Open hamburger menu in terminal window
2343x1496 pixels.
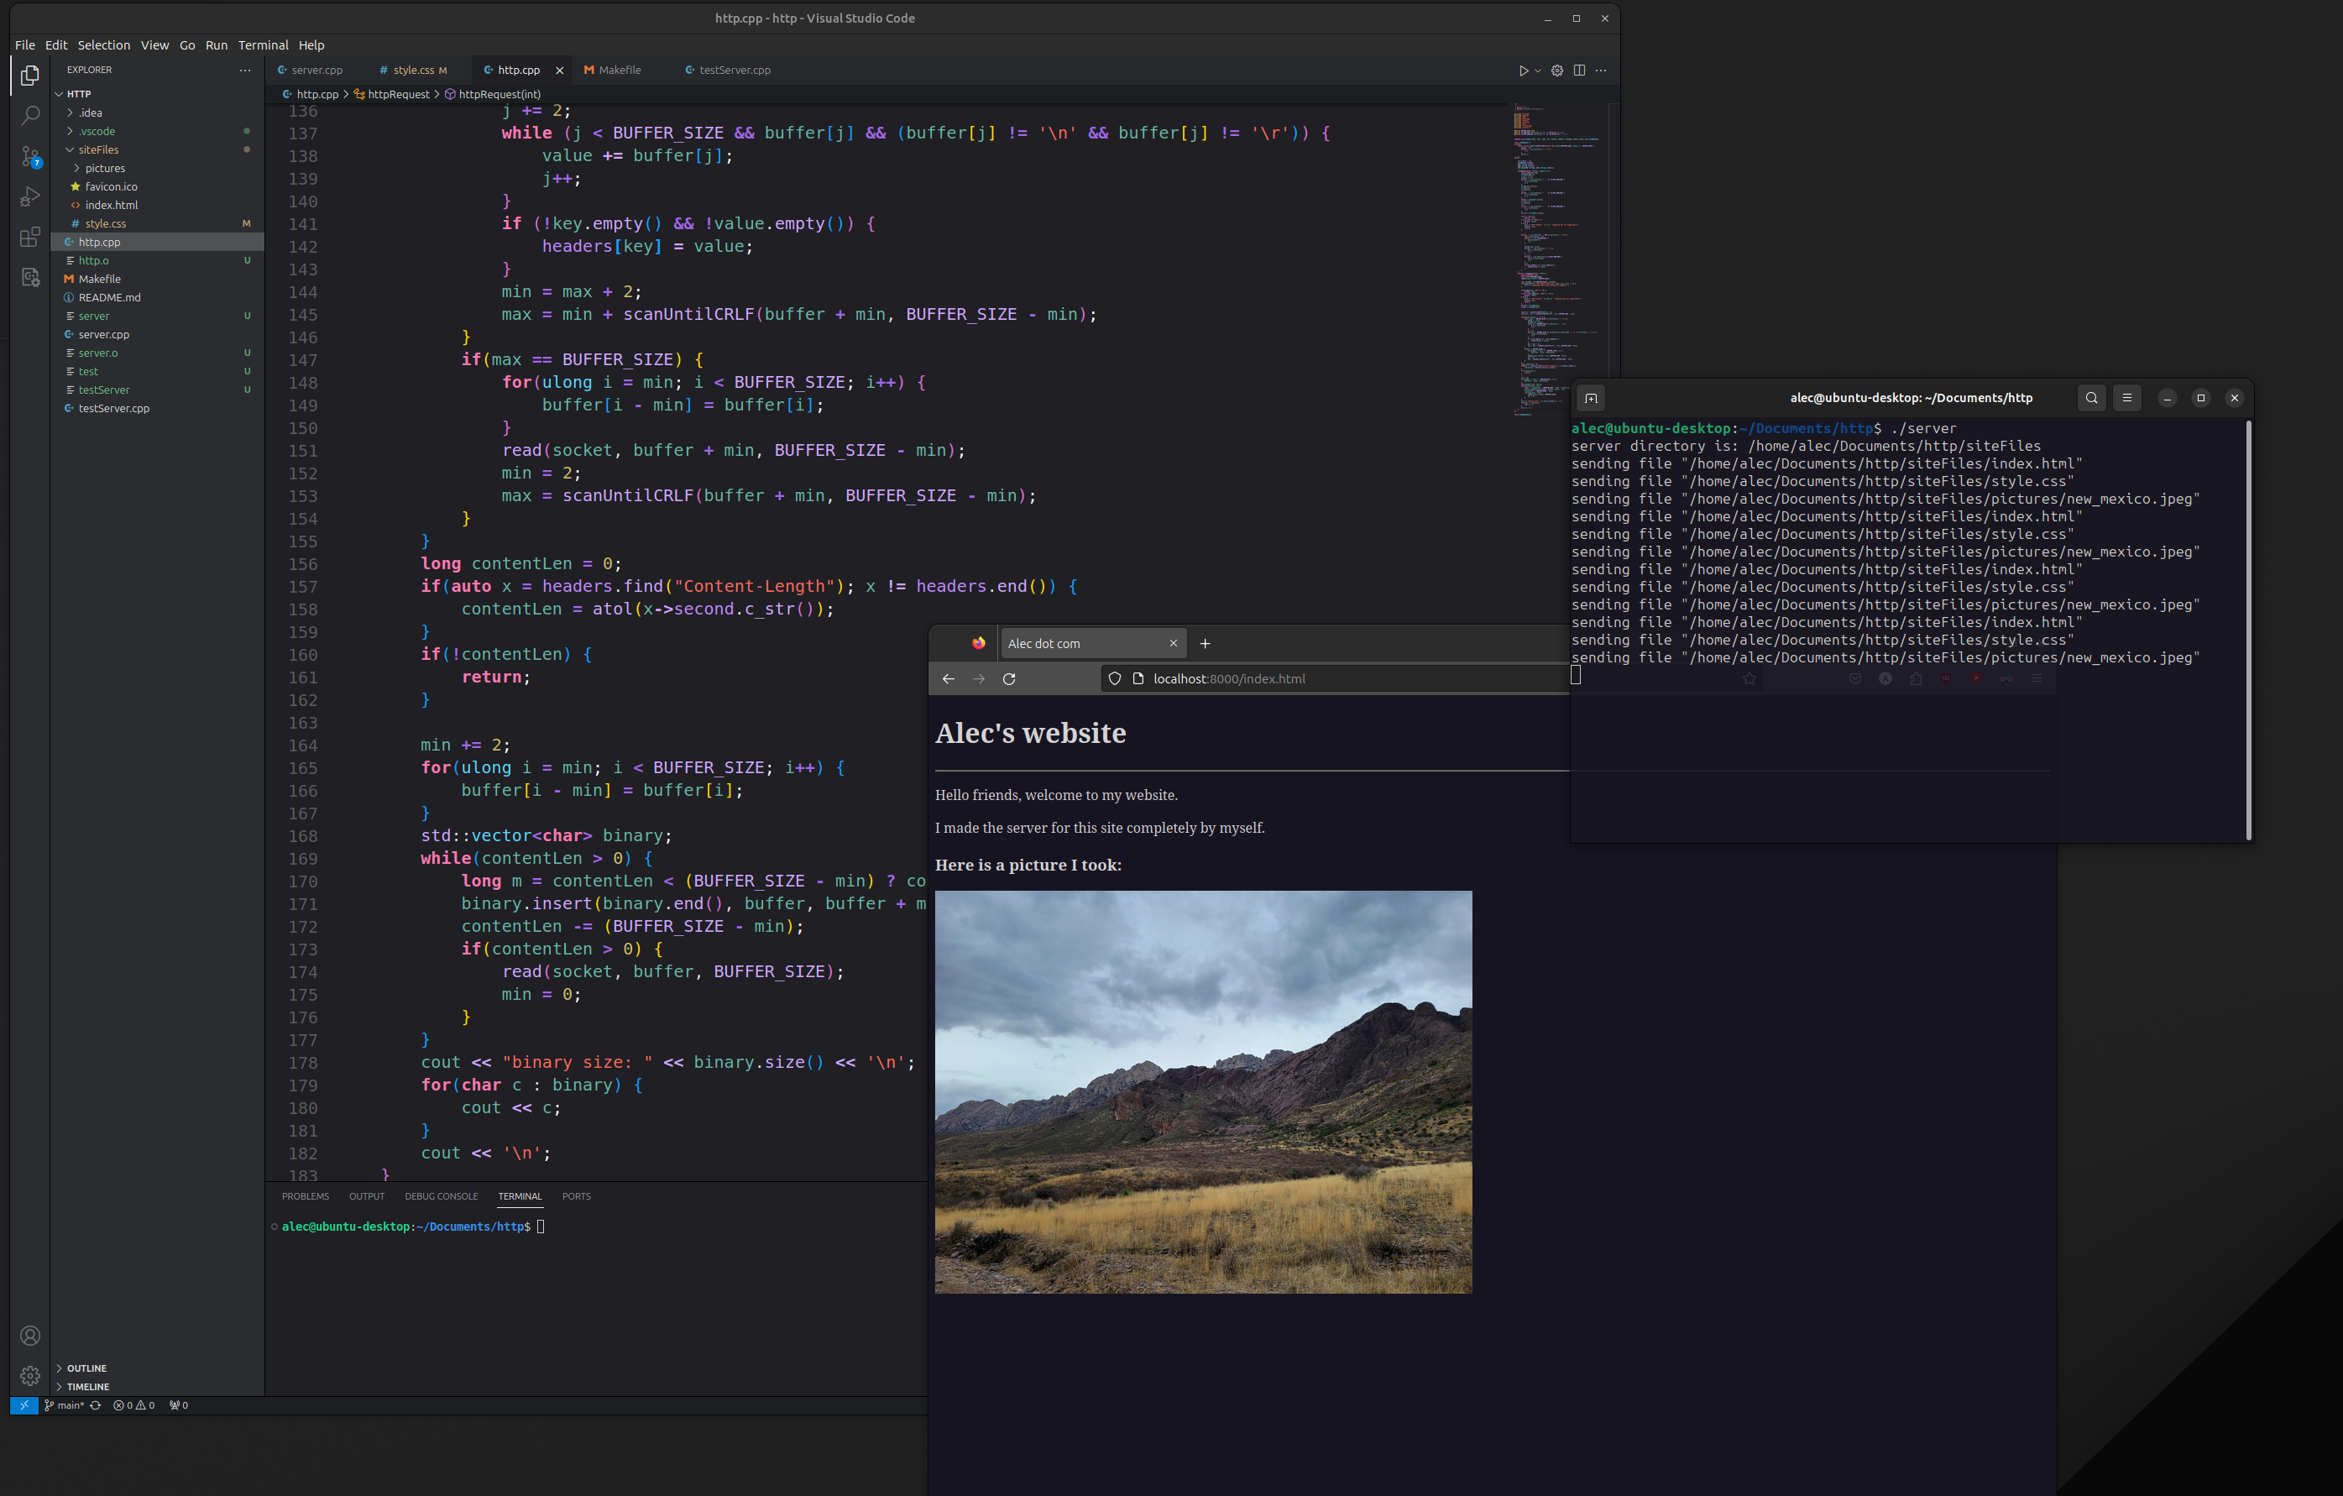click(2127, 398)
